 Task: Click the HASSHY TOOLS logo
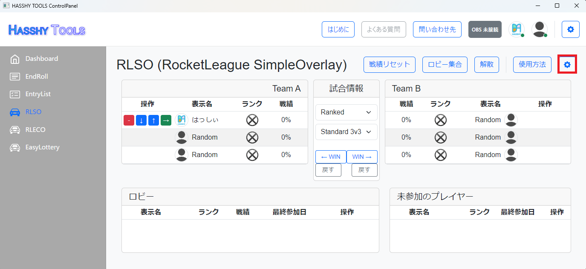[47, 30]
